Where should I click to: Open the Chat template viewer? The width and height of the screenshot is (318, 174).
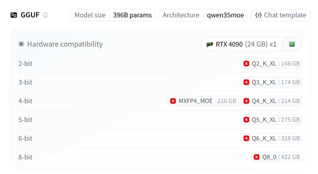click(280, 15)
